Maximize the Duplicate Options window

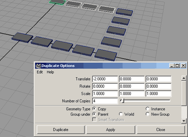(x=177, y=66)
